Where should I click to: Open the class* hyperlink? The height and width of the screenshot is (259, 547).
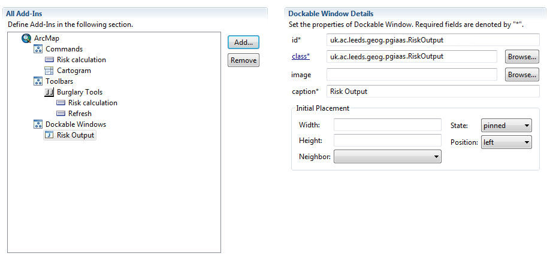pos(301,56)
